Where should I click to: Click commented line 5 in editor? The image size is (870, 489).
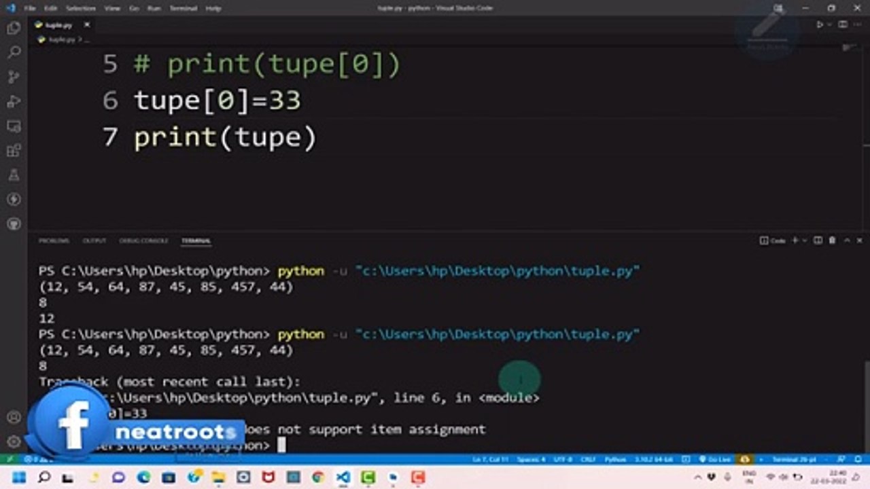(267, 65)
